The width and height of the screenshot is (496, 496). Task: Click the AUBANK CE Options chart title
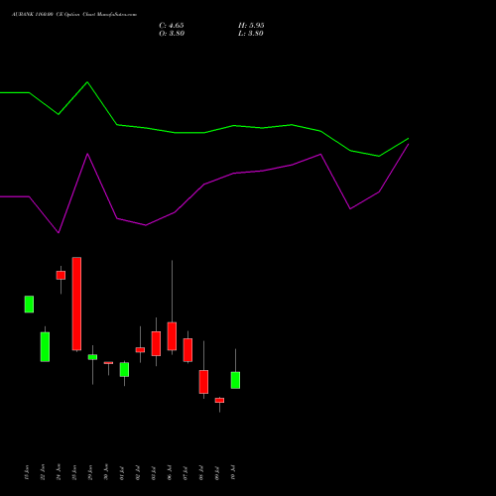pyautogui.click(x=74, y=15)
